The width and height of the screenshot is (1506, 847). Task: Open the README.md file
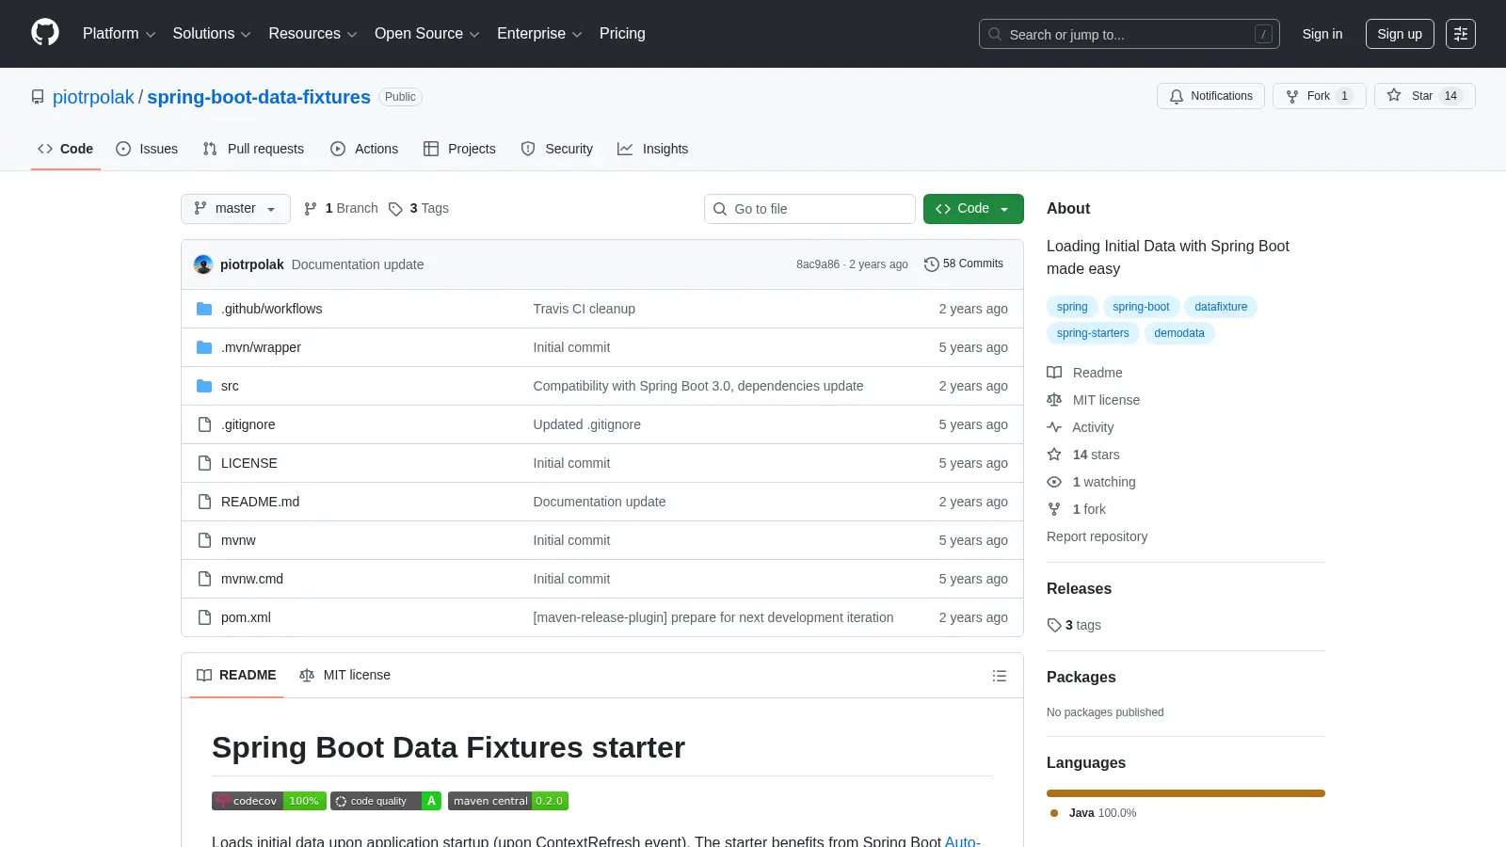(260, 502)
